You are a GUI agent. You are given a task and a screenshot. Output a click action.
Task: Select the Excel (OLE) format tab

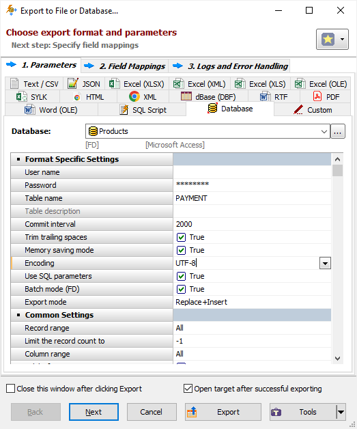click(x=321, y=84)
